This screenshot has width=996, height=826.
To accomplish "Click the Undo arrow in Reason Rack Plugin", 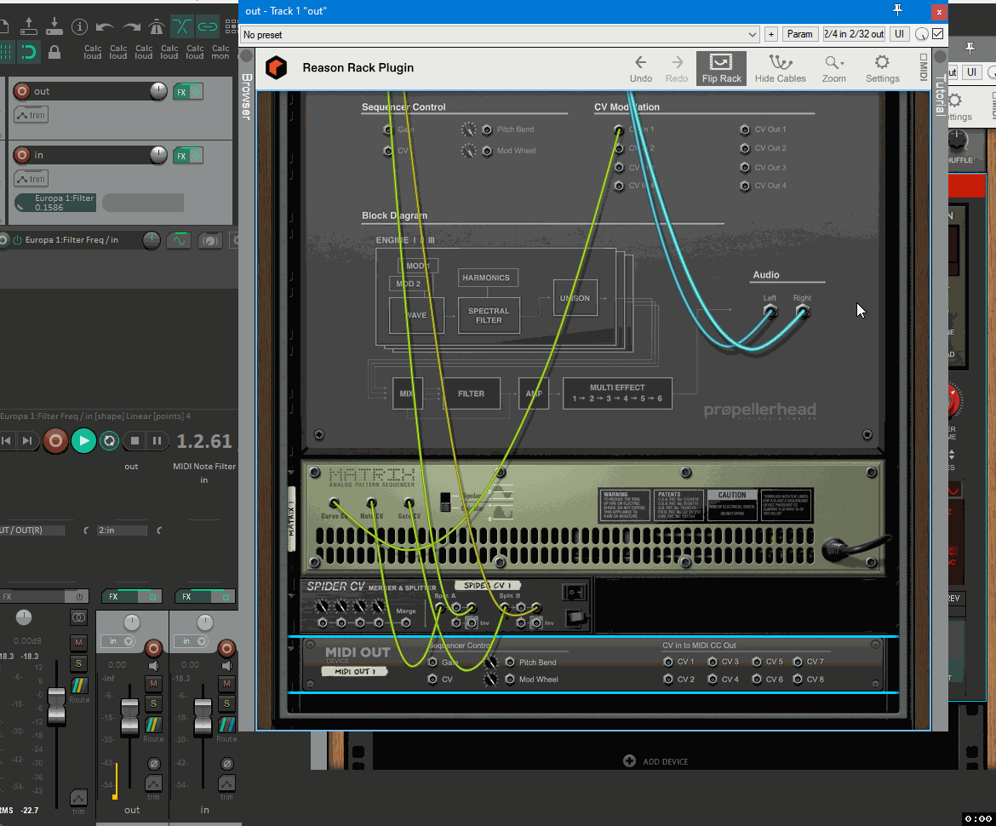I will click(640, 62).
